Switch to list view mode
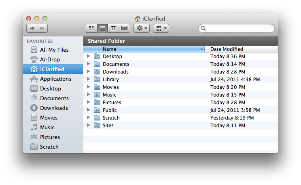301x185 pixels. (102, 28)
